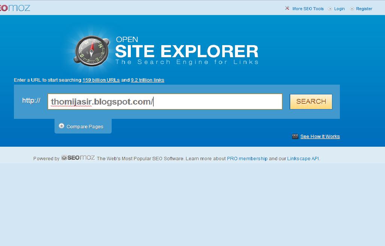Screen dimensions: 385x246
Task: Click The Search Engine for Links tagline
Action: coord(187,62)
